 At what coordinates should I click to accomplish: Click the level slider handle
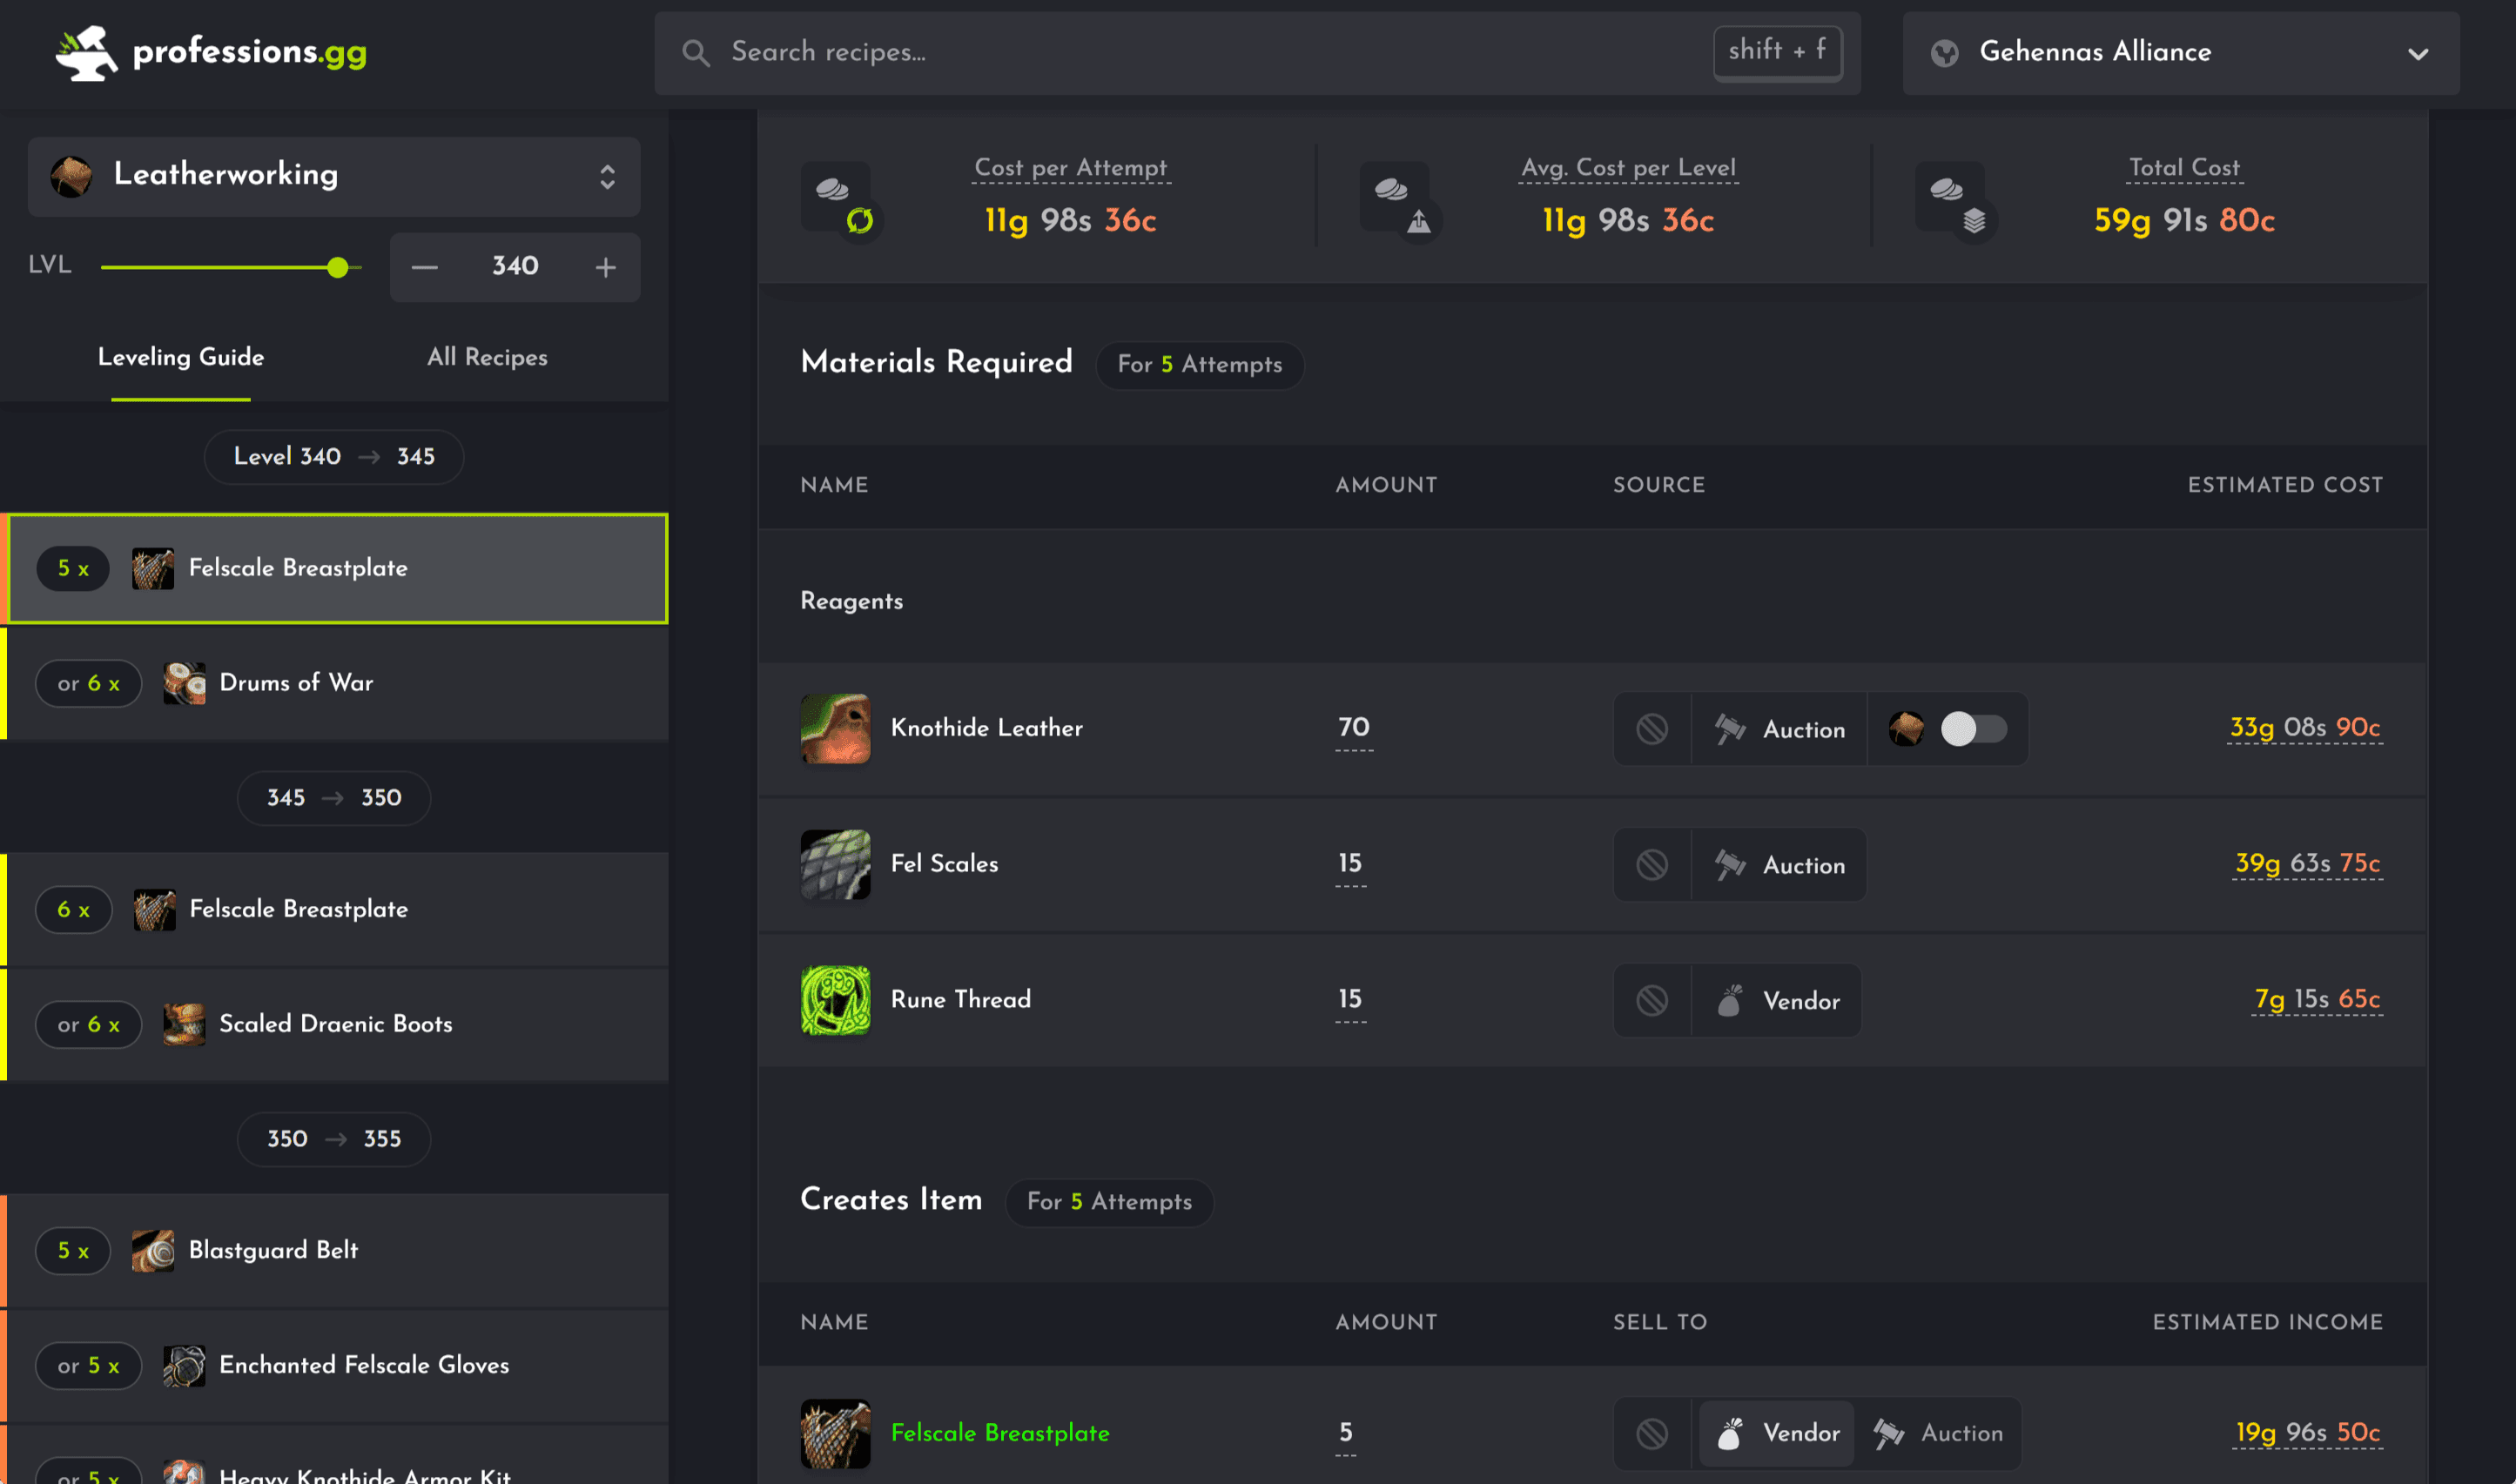[x=338, y=267]
